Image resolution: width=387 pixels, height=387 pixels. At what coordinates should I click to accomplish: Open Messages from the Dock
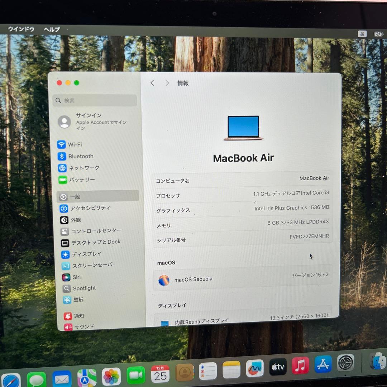point(37,379)
